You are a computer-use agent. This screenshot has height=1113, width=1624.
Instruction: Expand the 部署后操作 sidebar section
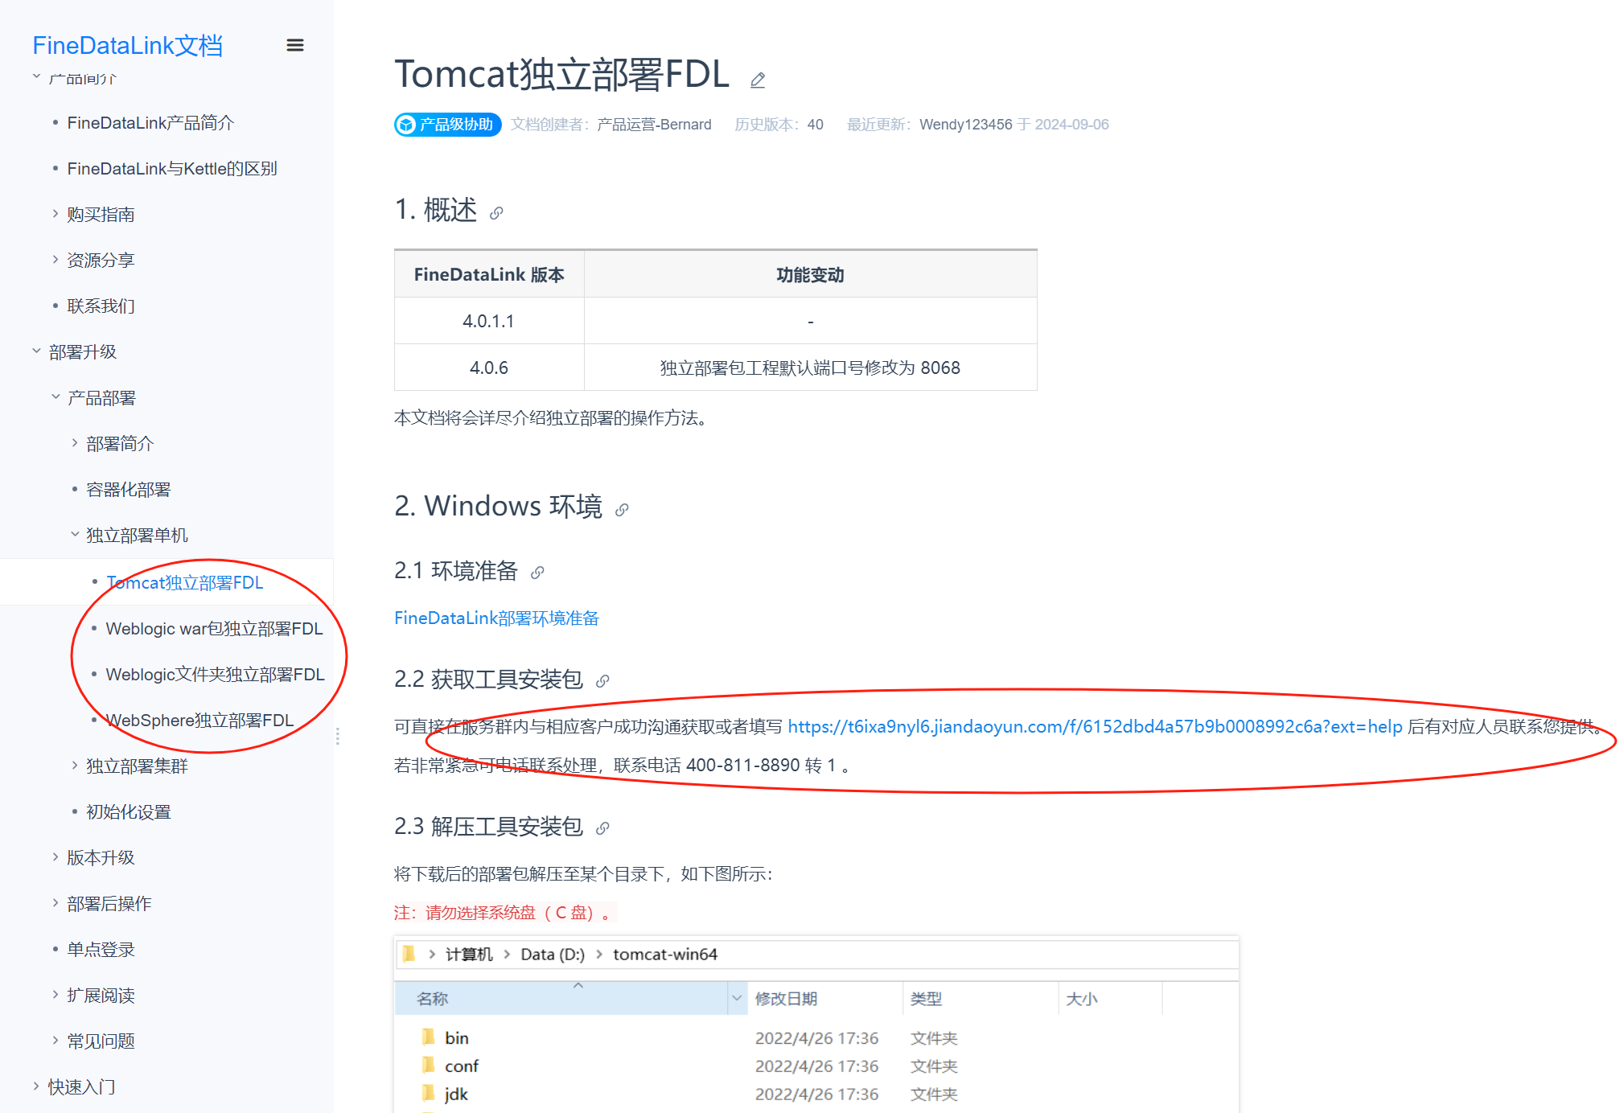109,904
